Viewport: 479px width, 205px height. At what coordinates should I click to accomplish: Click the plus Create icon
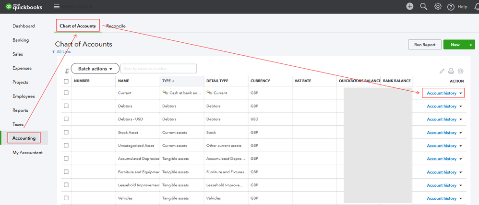409,6
